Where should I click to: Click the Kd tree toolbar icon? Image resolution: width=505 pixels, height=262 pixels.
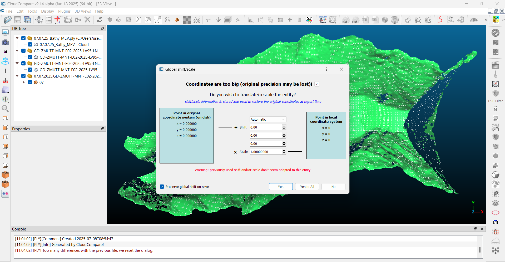[x=345, y=20]
